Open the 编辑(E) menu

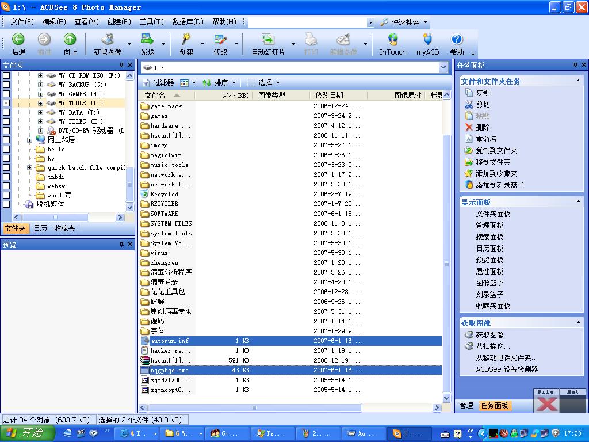coord(54,22)
